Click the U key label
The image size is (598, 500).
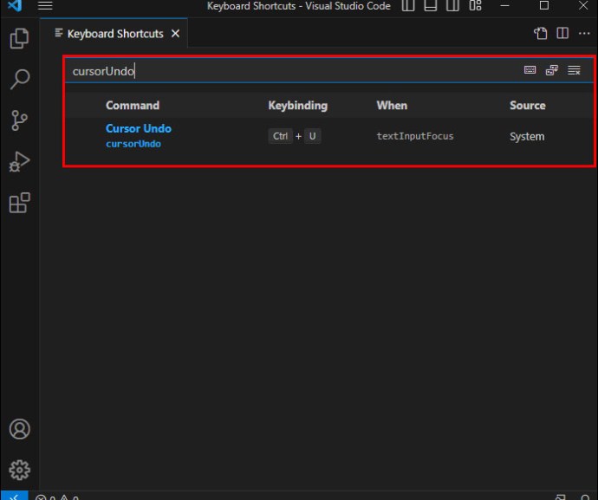(312, 136)
